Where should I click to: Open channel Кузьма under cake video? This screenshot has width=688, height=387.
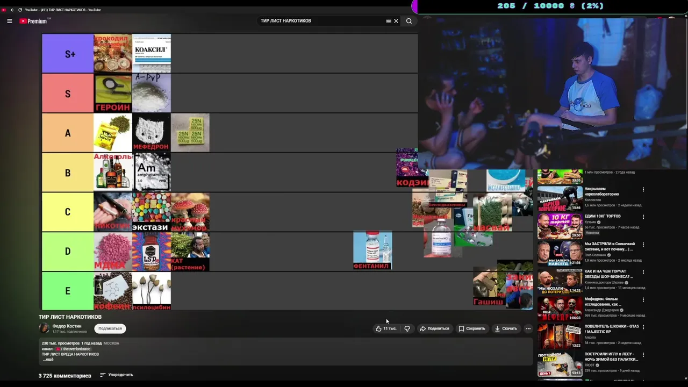(590, 222)
